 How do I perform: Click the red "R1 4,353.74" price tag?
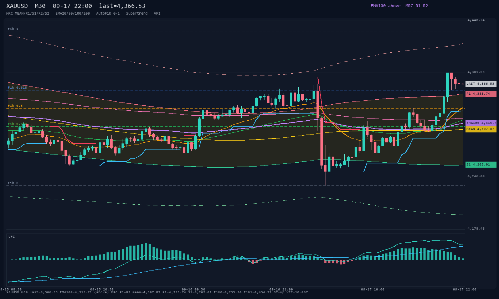coord(481,94)
